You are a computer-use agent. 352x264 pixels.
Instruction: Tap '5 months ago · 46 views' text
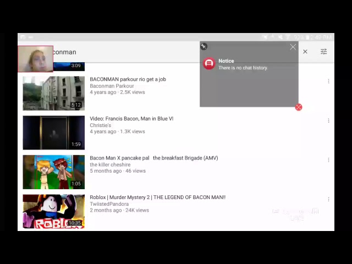pos(118,171)
